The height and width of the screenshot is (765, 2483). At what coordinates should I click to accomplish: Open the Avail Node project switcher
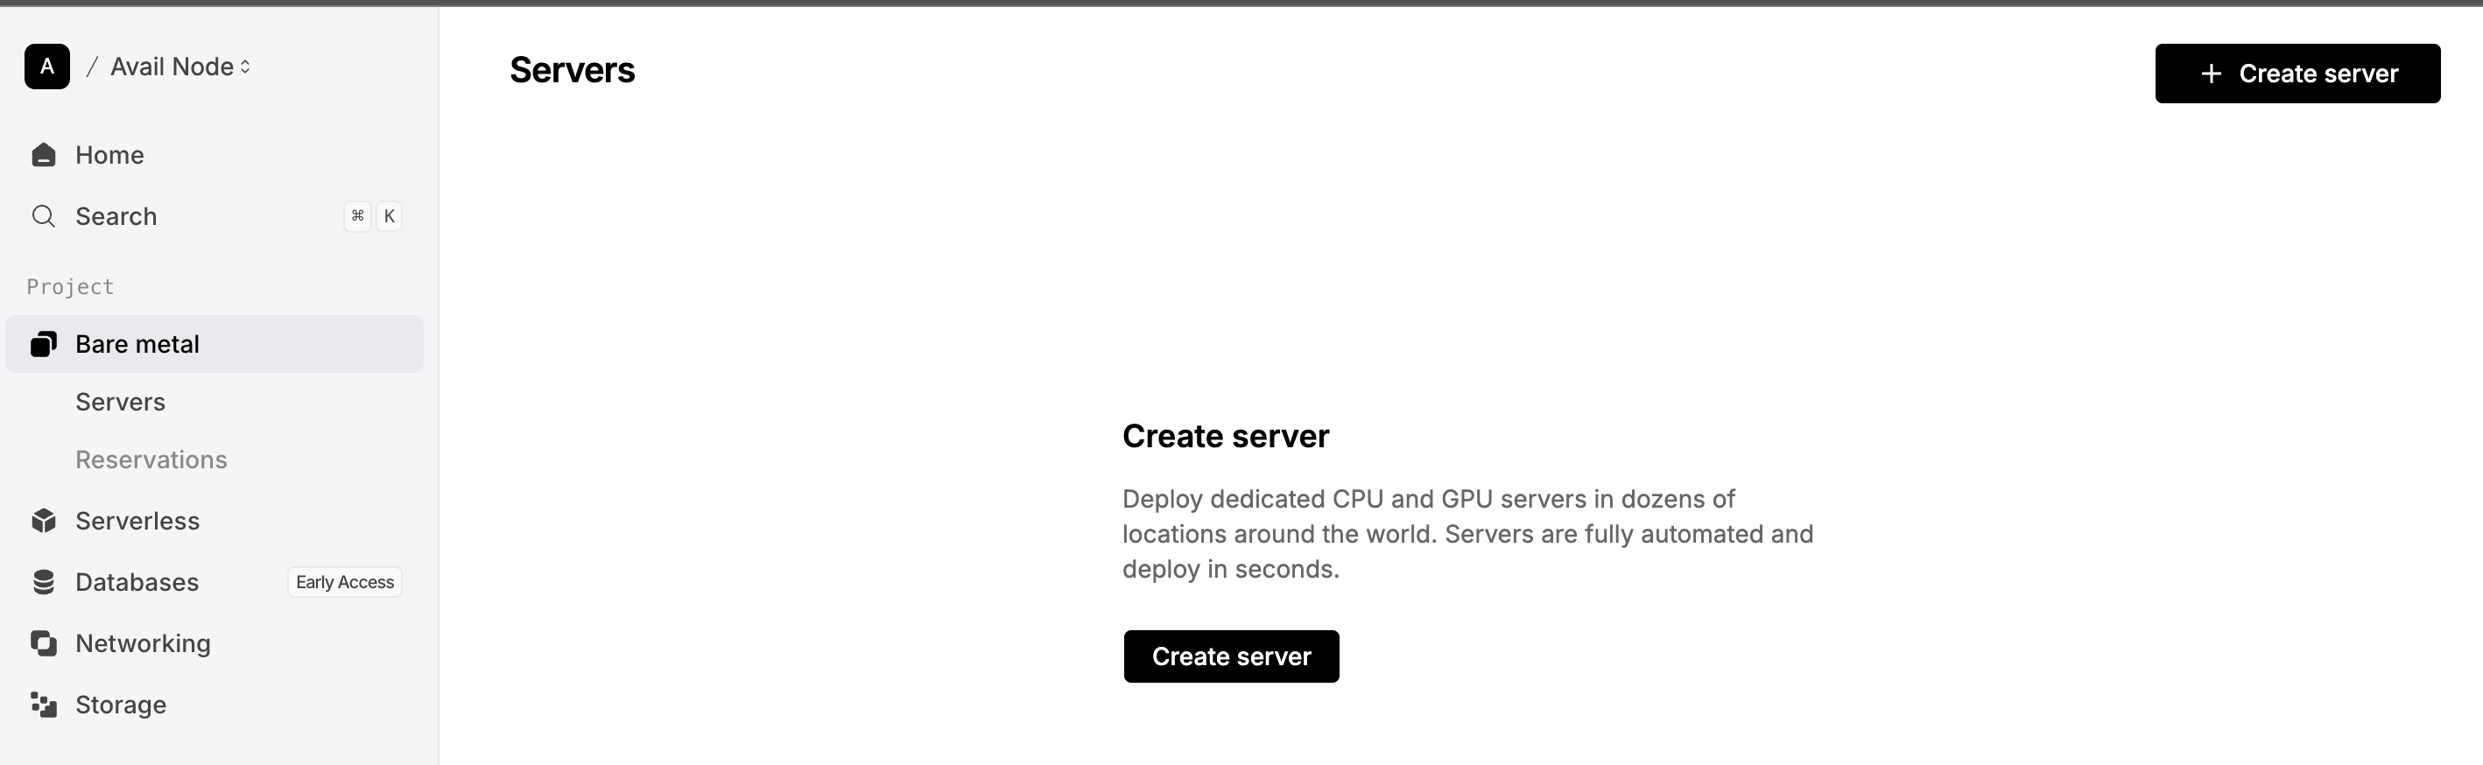pos(172,67)
